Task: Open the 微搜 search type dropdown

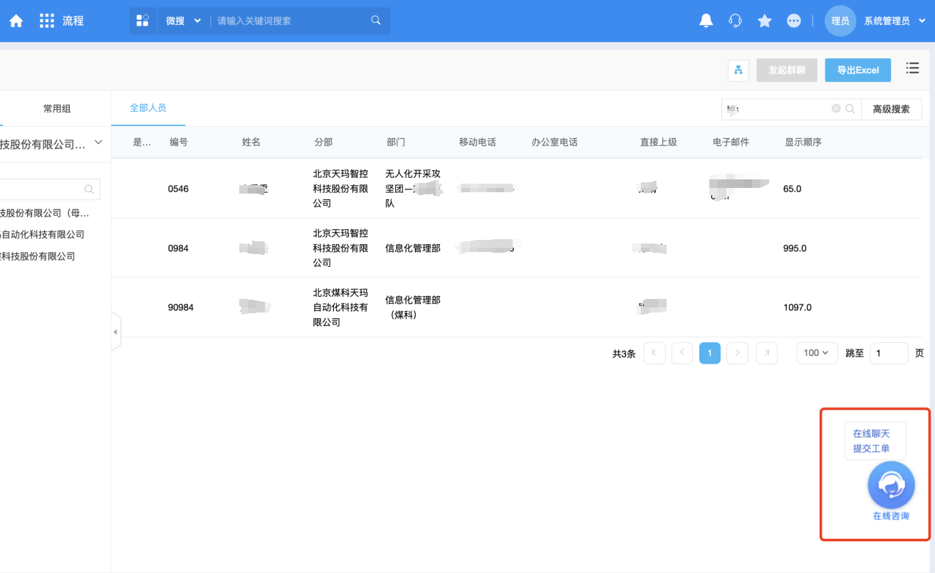Action: click(x=183, y=21)
